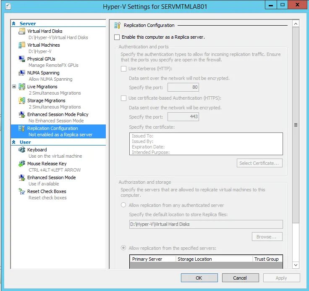The image size is (309, 291).
Task: Click the Enhanced Session Mode Policy icon
Action: click(x=22, y=114)
